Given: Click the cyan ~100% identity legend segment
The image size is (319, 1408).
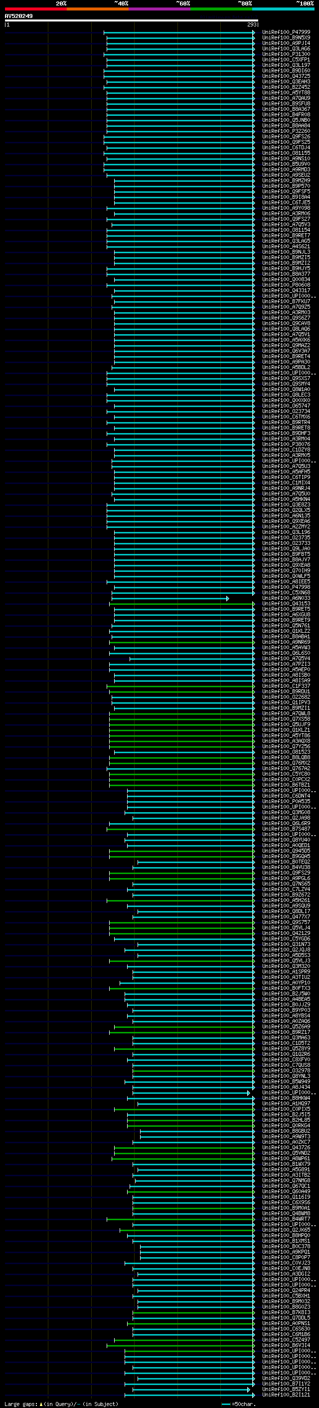Looking at the screenshot, I should (283, 9).
